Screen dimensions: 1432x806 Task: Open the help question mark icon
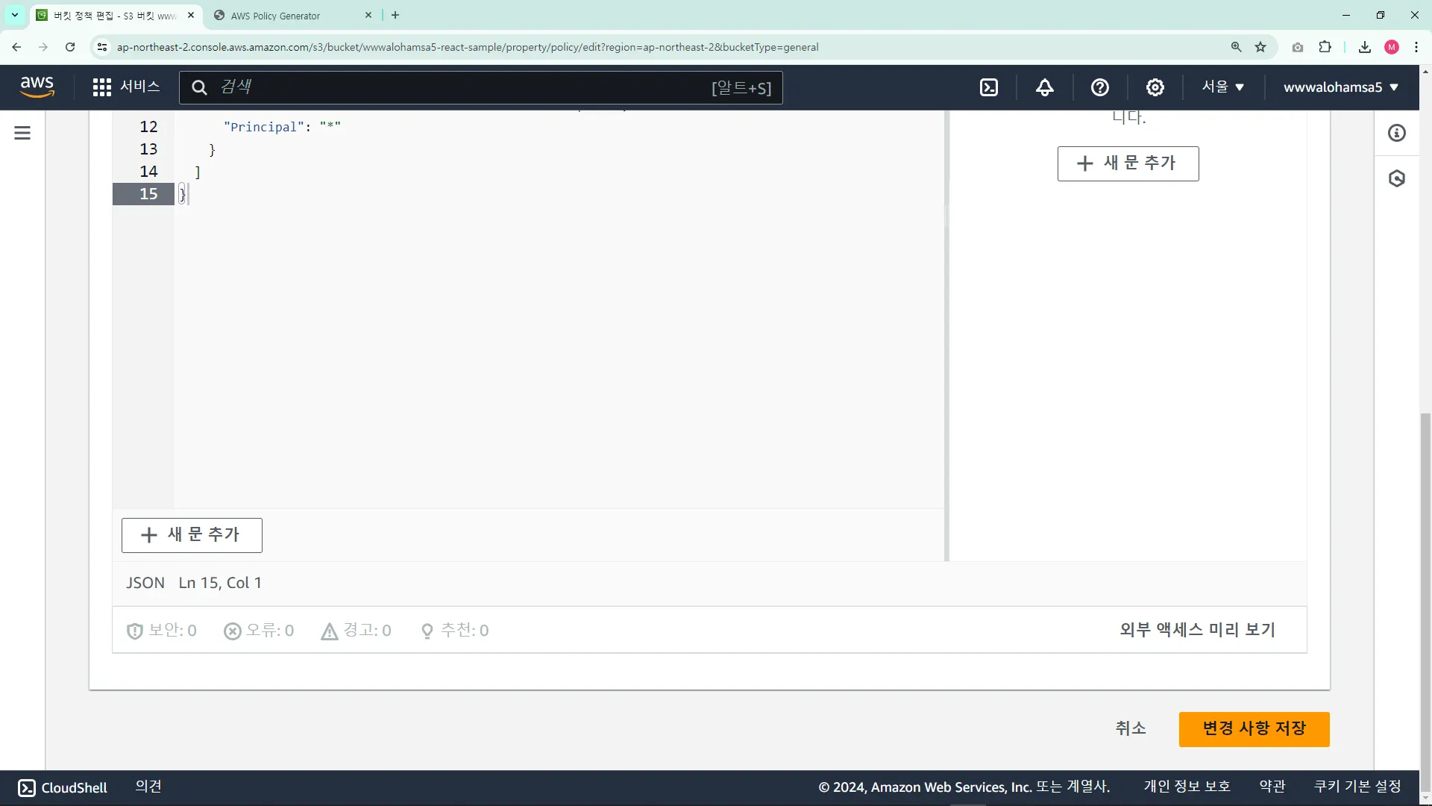1099,87
